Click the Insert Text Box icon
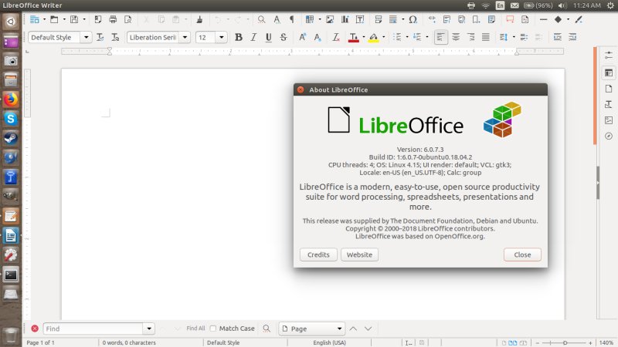 (x=360, y=19)
